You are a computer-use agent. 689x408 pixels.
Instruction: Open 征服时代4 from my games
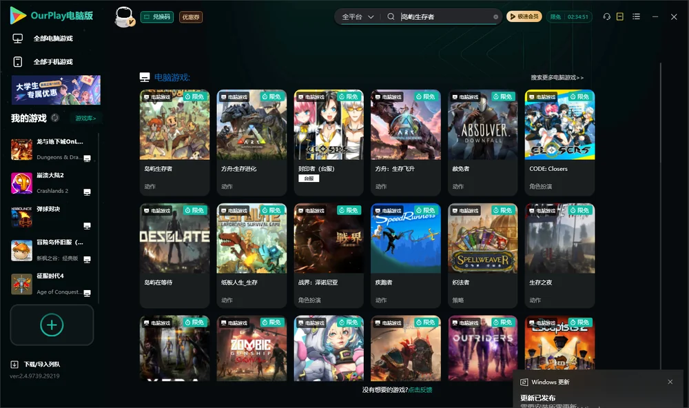(52, 284)
